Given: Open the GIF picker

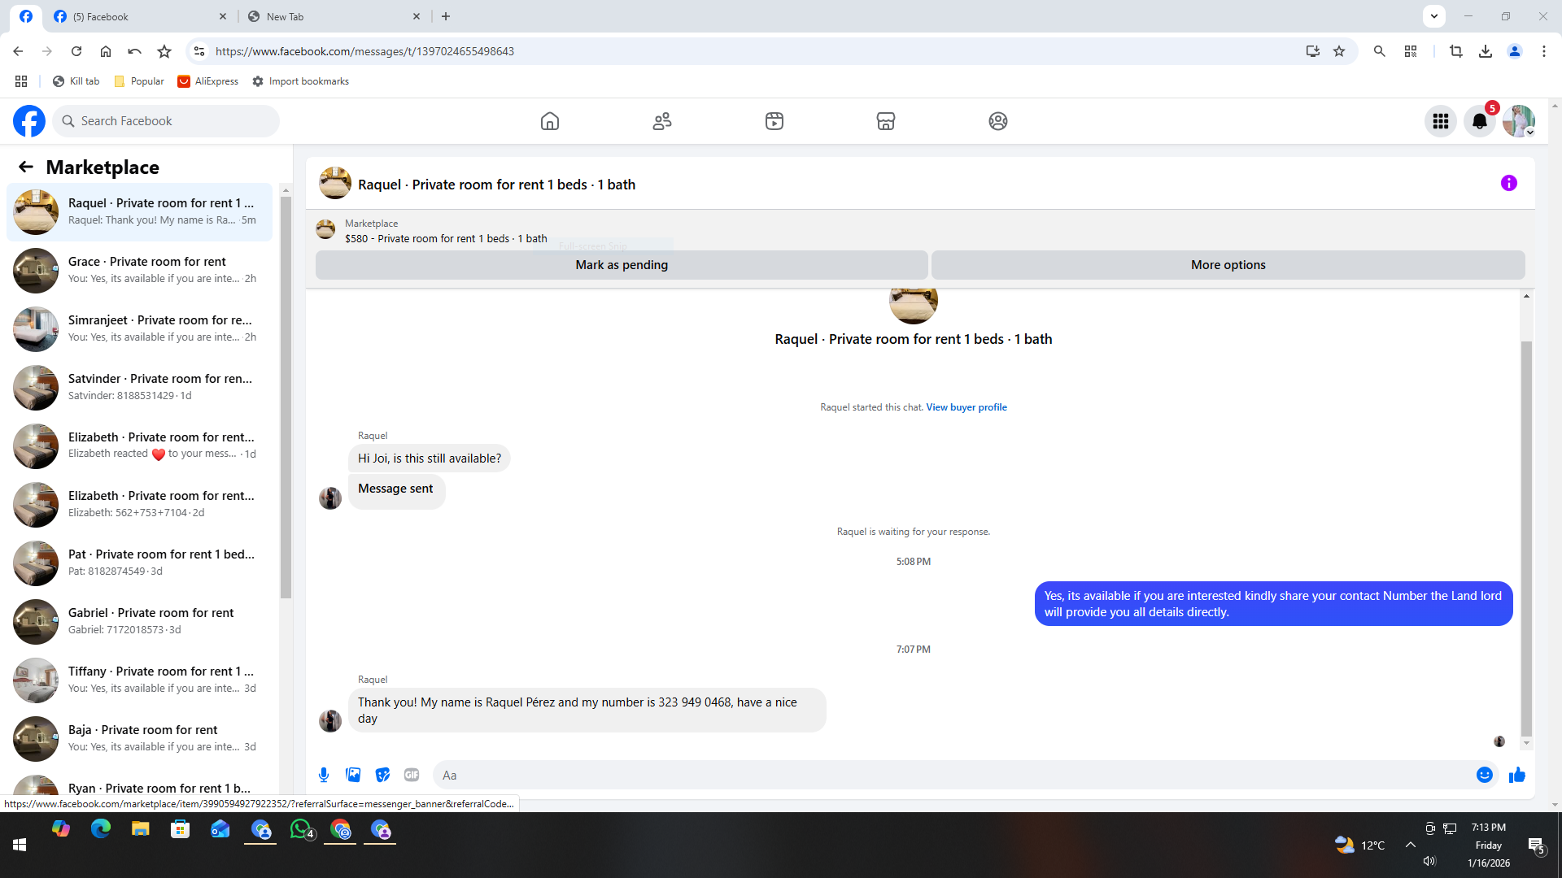Looking at the screenshot, I should (412, 775).
